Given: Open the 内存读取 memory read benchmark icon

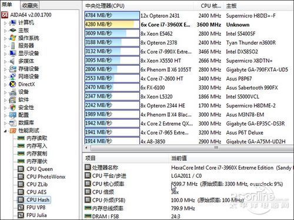Looking at the screenshot, I should tap(21, 138).
